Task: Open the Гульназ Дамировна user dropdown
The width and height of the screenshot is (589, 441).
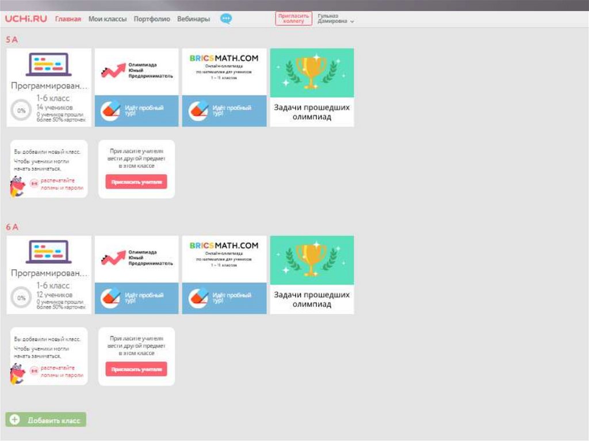Action: click(x=335, y=19)
